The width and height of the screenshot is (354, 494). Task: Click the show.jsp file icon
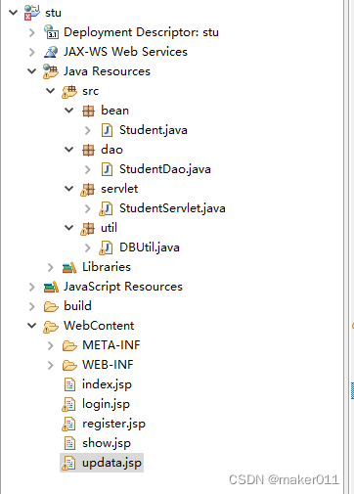tap(69, 443)
